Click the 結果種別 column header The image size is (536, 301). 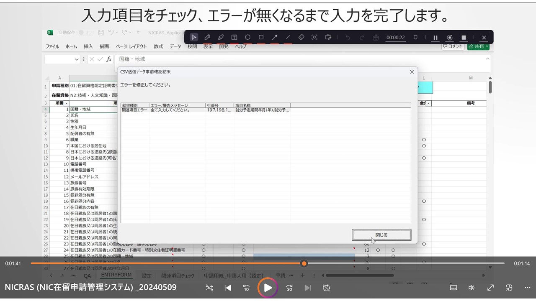click(x=135, y=105)
